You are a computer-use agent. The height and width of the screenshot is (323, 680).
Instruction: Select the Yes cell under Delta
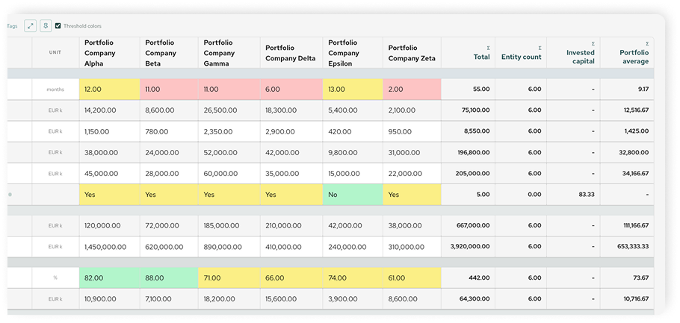[291, 195]
